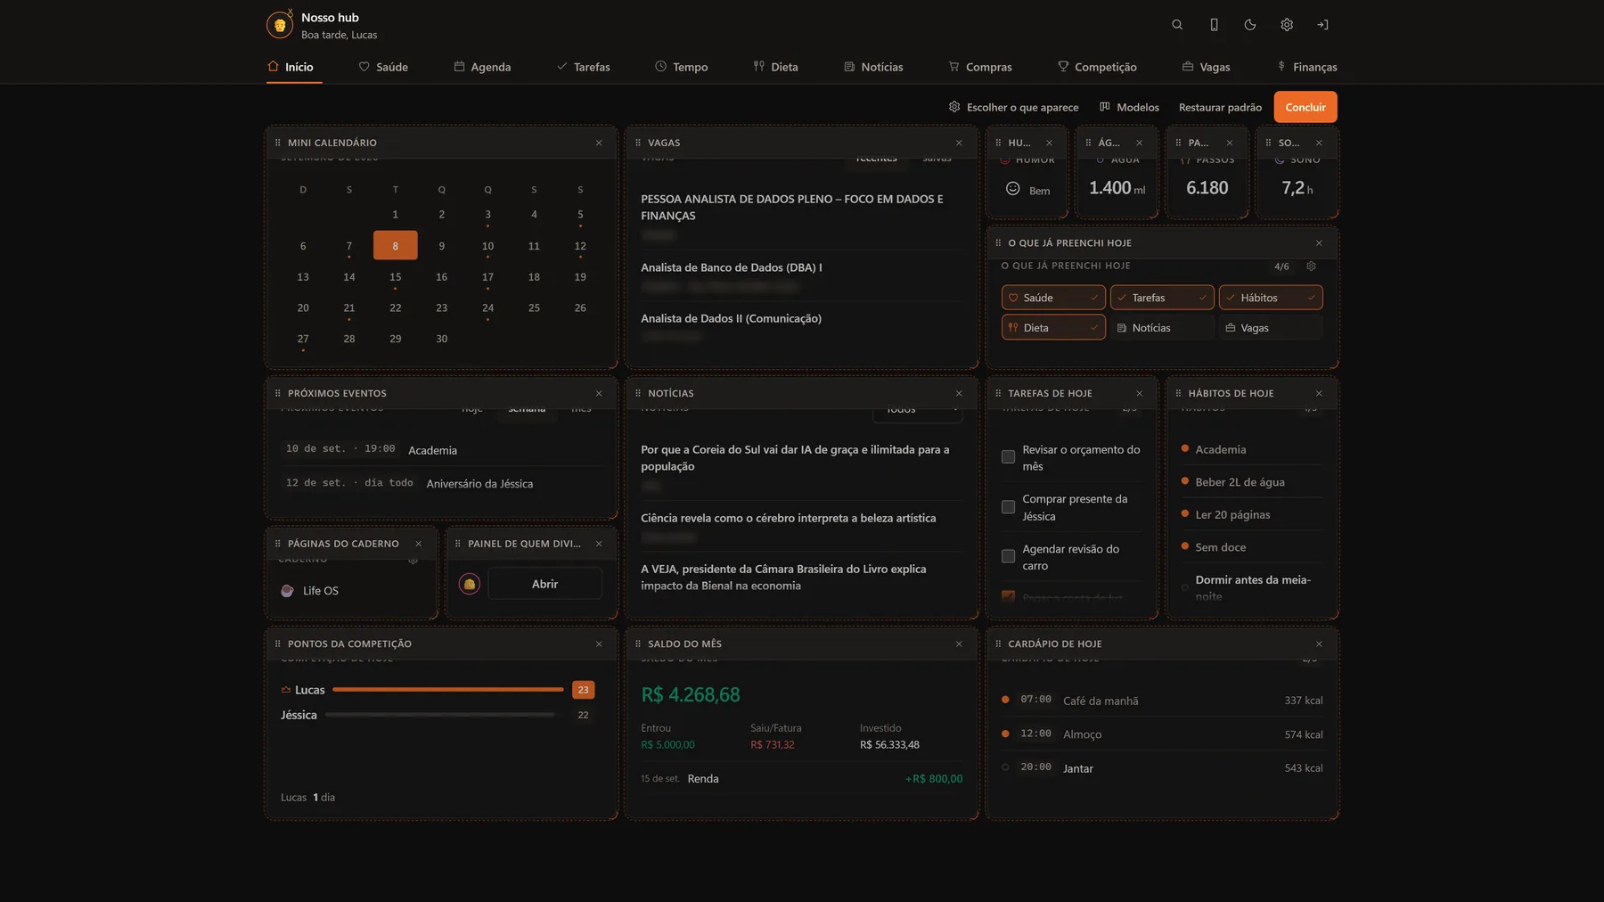
Task: Grab the drag handle of Mini Calendário widget
Action: pyautogui.click(x=278, y=143)
